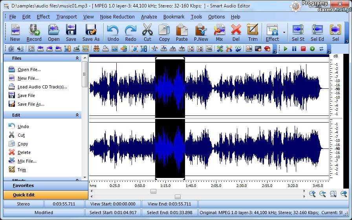This screenshot has height=220, width=352.
Task: Switch to the Favorites panel
Action: tap(23, 185)
